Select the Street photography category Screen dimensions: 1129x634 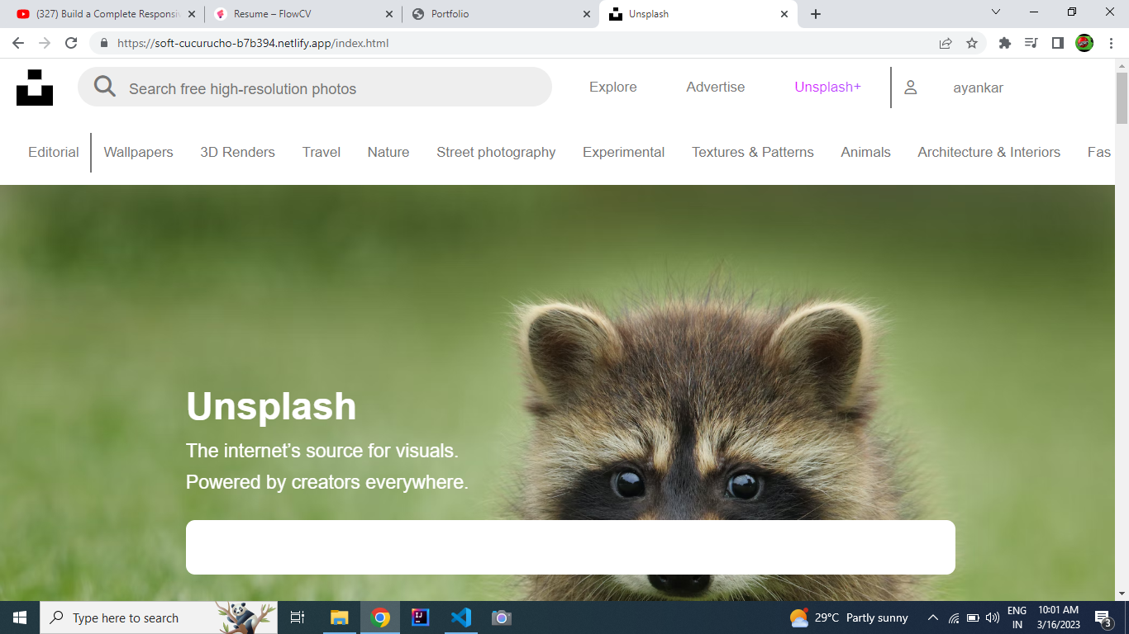[x=496, y=153]
